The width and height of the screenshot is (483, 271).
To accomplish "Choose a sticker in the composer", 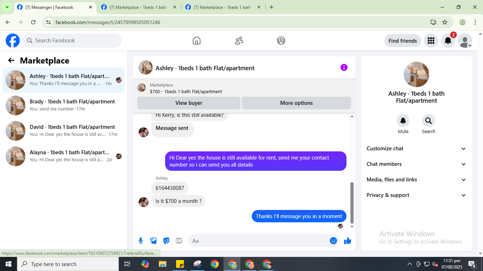I will tap(166, 241).
